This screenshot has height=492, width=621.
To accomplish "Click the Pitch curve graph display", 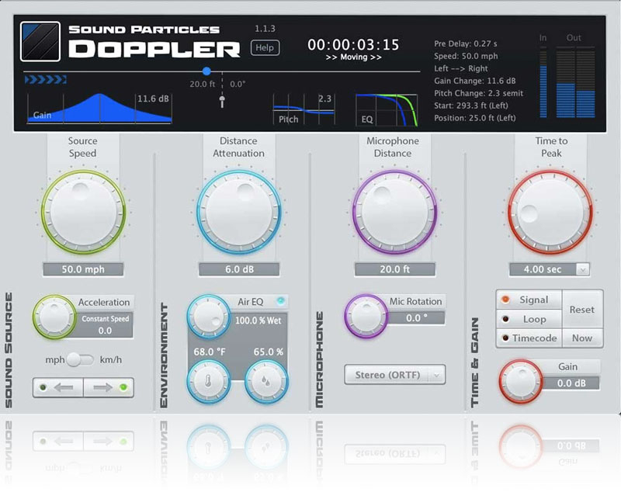I will [x=303, y=109].
